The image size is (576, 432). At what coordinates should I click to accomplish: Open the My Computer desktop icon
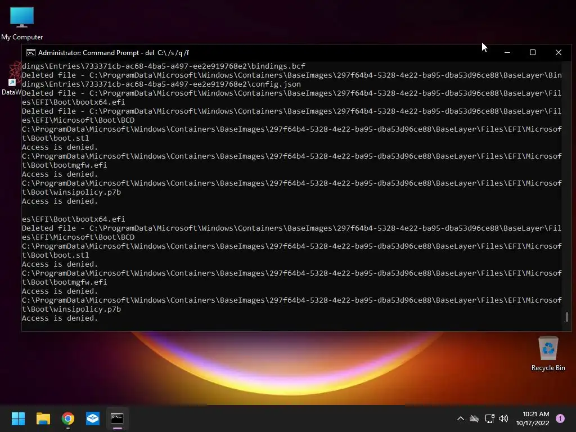[x=22, y=23]
